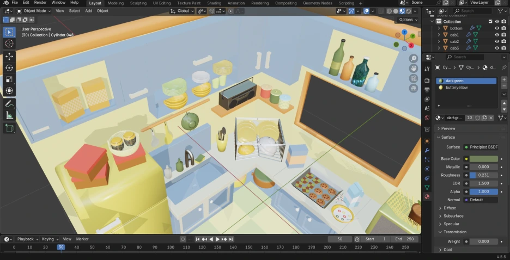Open the viewport Options dropdown

(408, 20)
